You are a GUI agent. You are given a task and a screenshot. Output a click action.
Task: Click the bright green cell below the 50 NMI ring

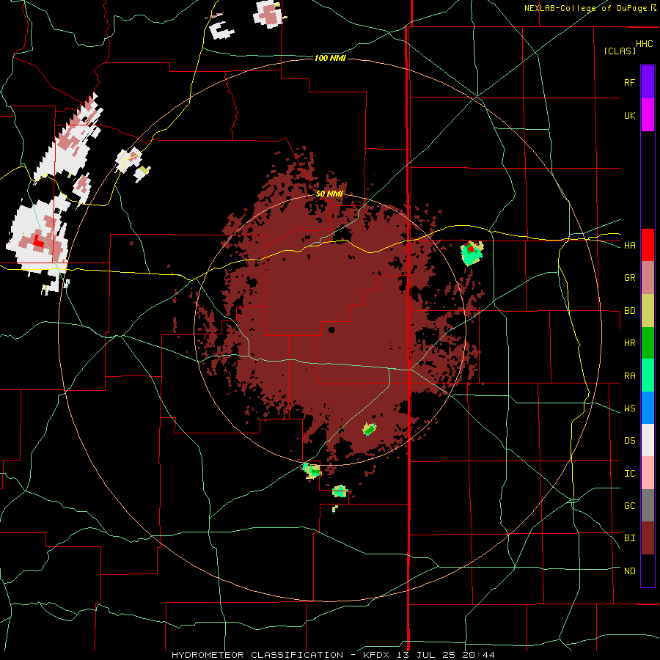340,491
